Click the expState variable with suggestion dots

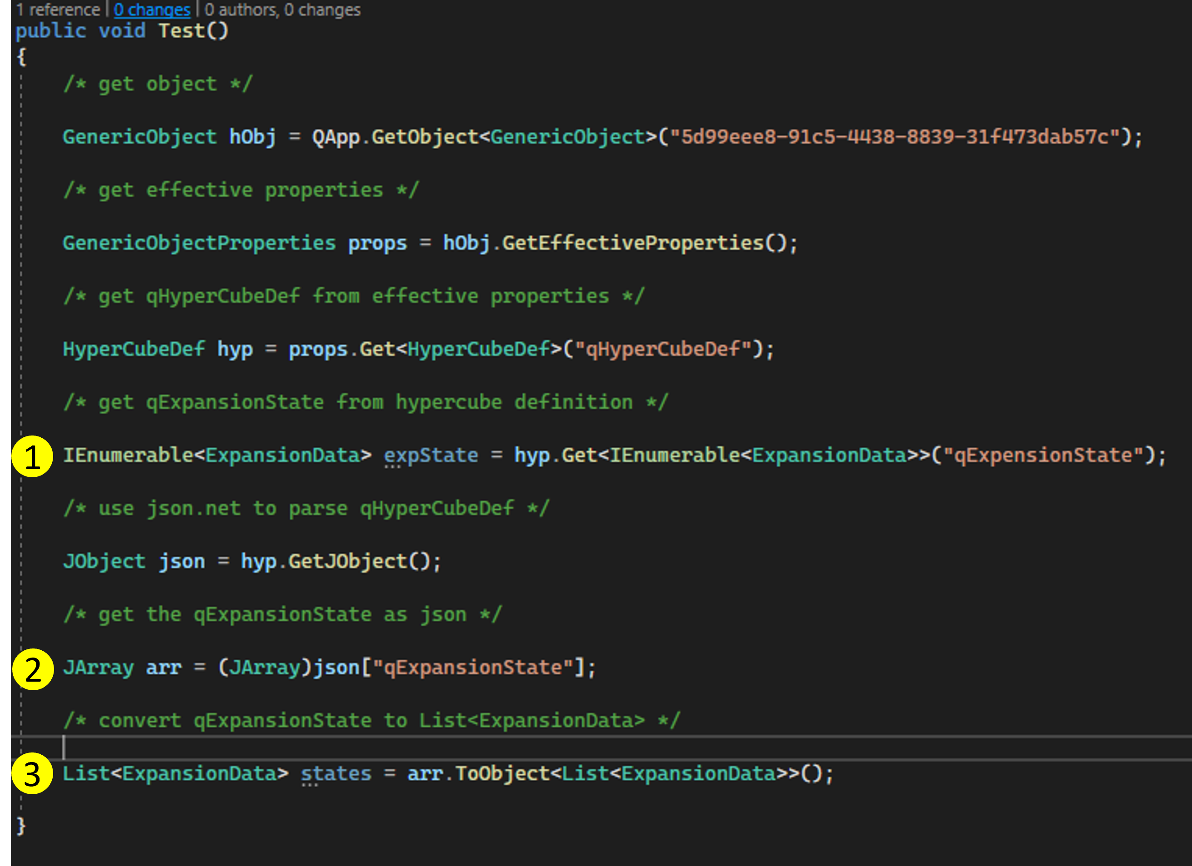(x=430, y=455)
